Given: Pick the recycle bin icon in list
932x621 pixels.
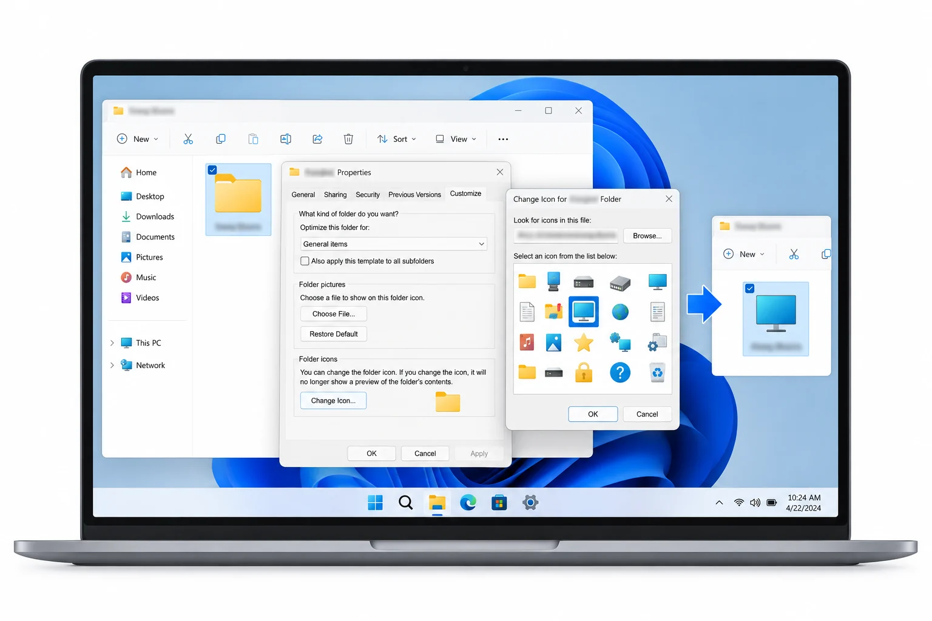Looking at the screenshot, I should click(x=657, y=372).
